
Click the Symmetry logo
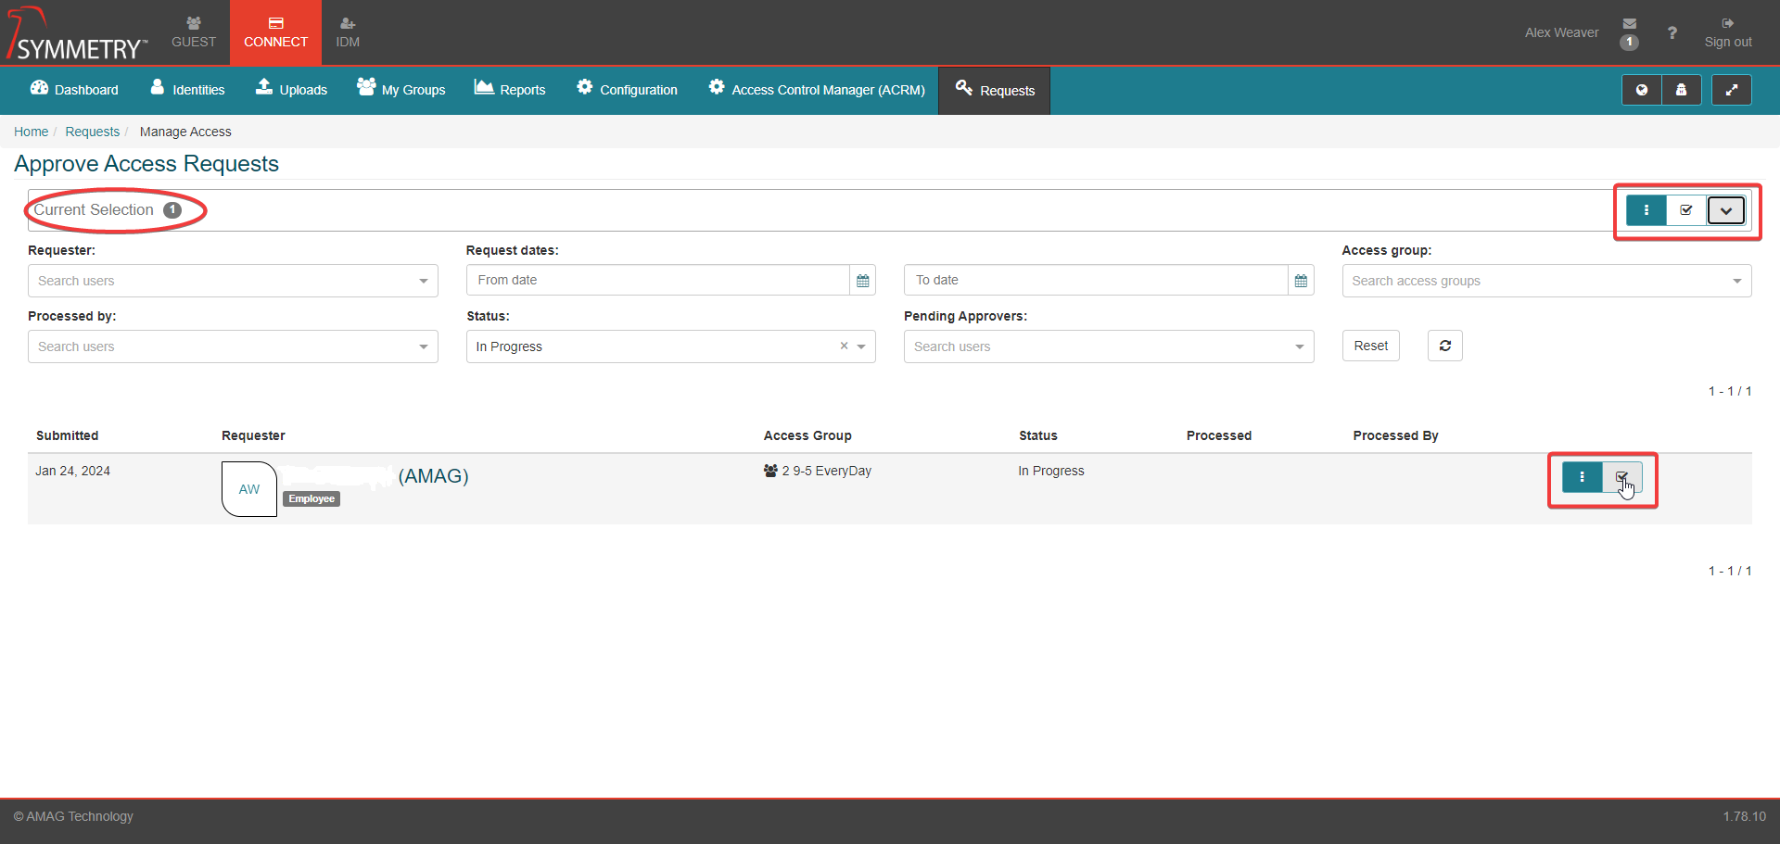(x=77, y=34)
